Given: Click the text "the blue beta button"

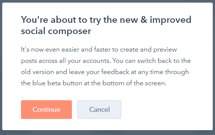Looking at the screenshot, I should click(x=52, y=83).
